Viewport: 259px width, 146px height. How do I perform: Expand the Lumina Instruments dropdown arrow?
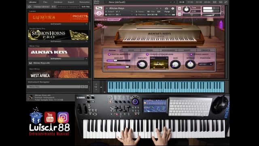tap(86, 24)
